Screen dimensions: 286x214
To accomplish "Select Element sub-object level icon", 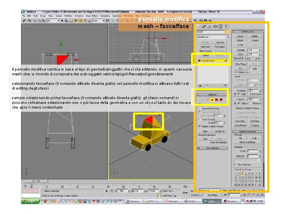I will pos(221,100).
